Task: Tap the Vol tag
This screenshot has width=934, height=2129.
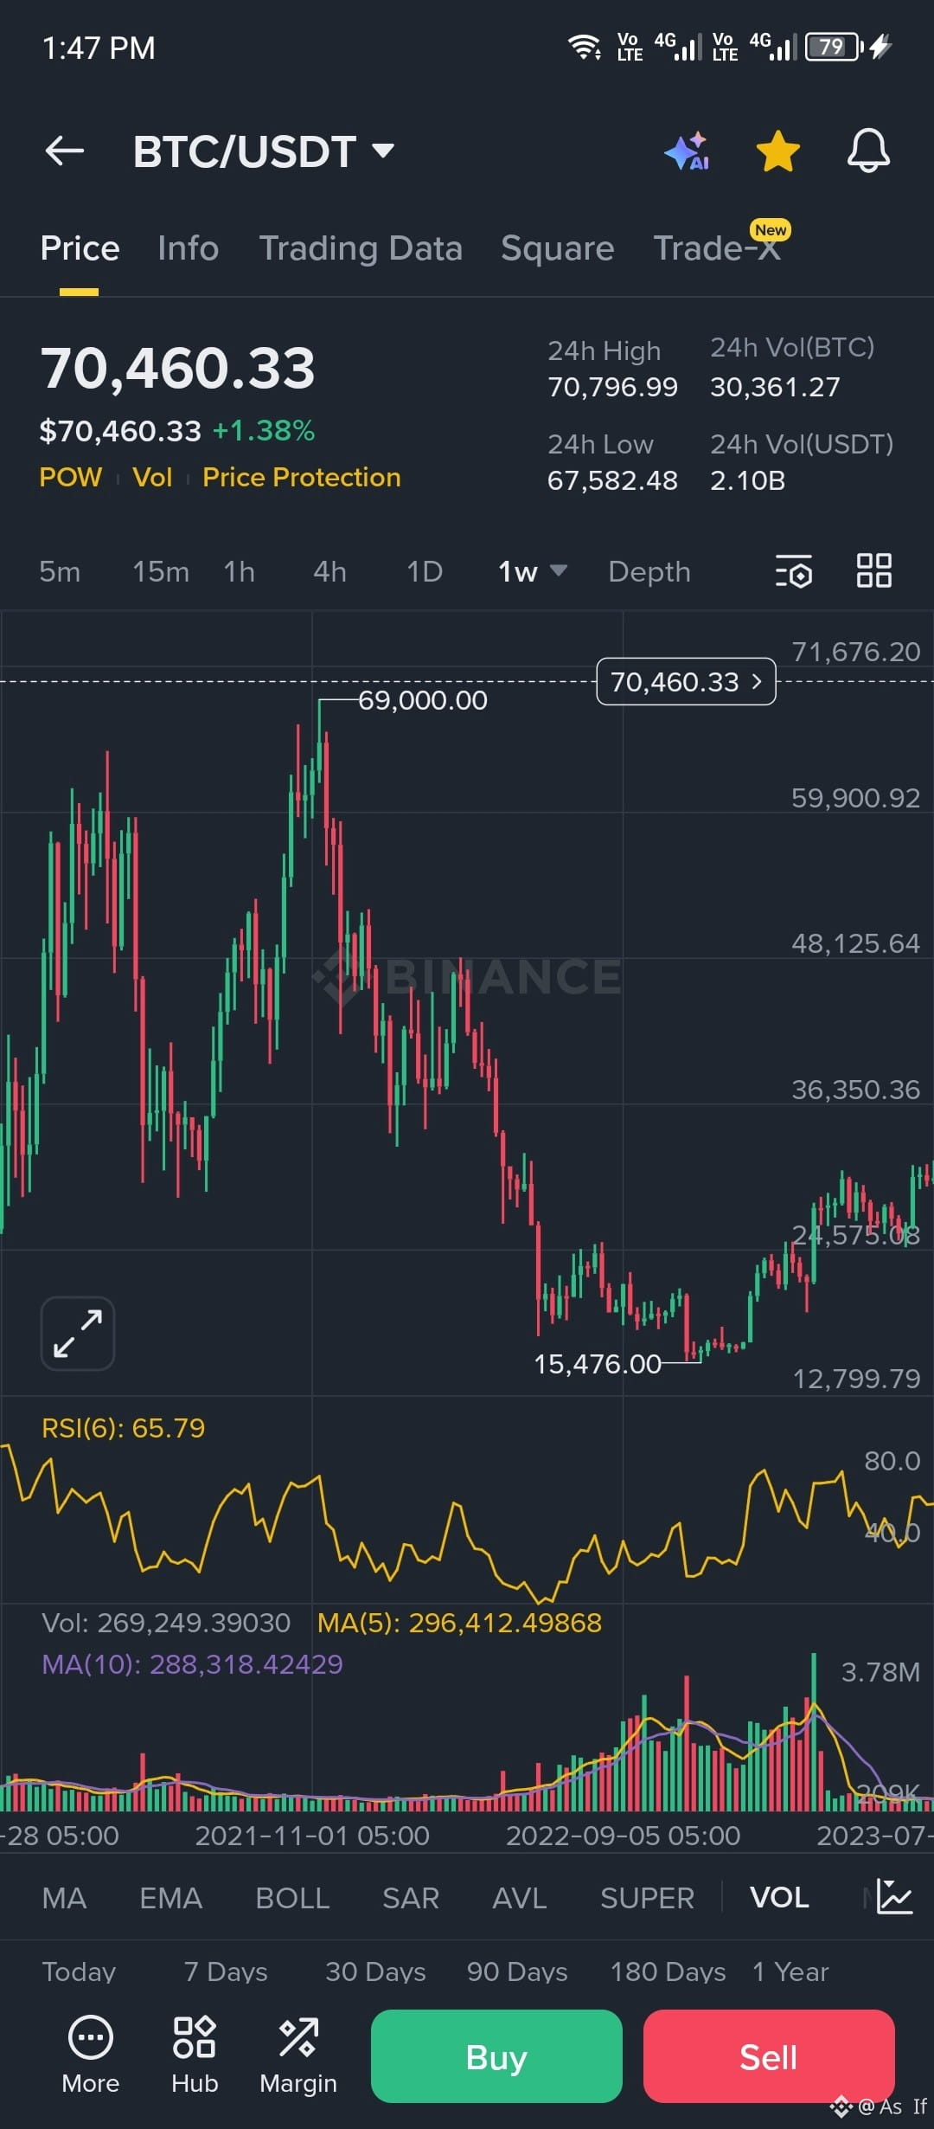Action: tap(152, 477)
